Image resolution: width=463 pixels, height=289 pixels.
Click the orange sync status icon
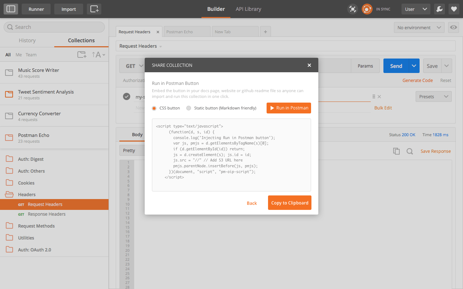tap(367, 9)
